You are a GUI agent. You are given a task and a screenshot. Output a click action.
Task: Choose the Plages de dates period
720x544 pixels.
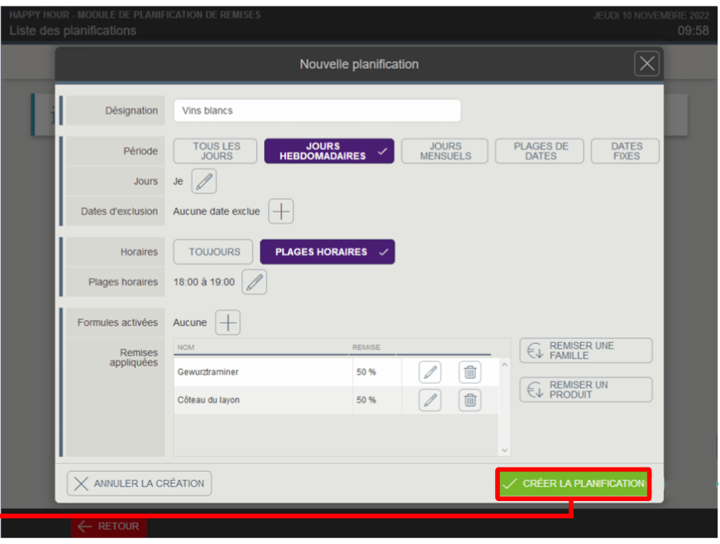540,151
